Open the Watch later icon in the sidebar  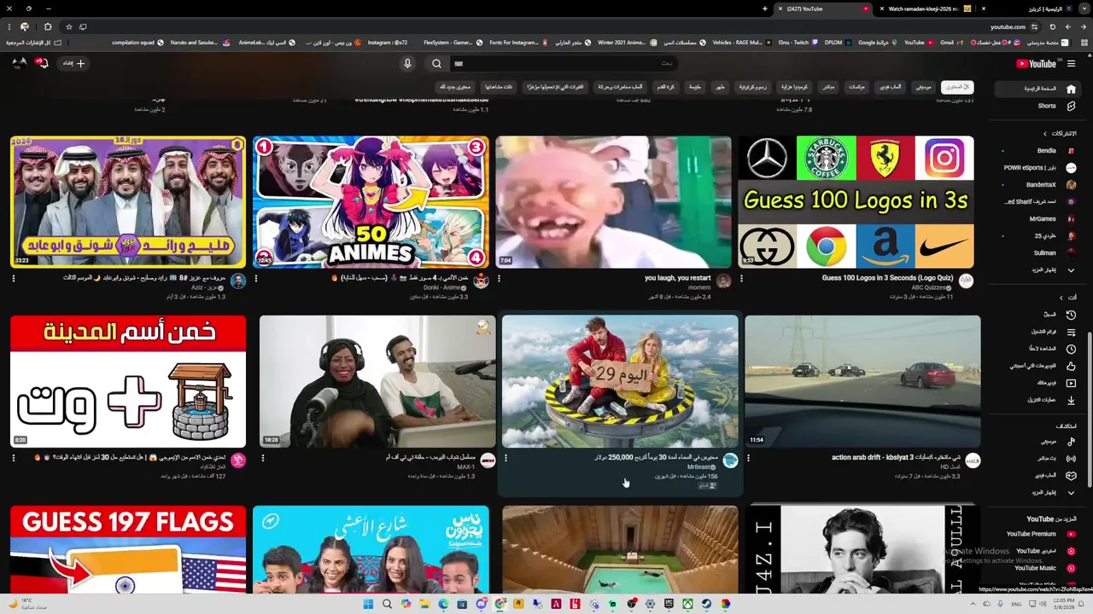(1071, 349)
